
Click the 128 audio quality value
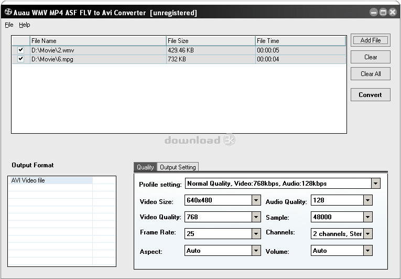[319, 200]
